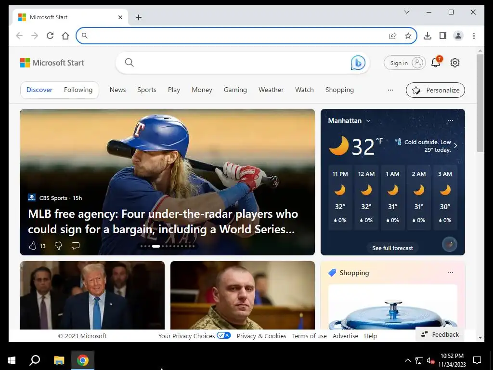Reload the page with refresh icon
Viewport: 493px width, 370px height.
point(50,36)
